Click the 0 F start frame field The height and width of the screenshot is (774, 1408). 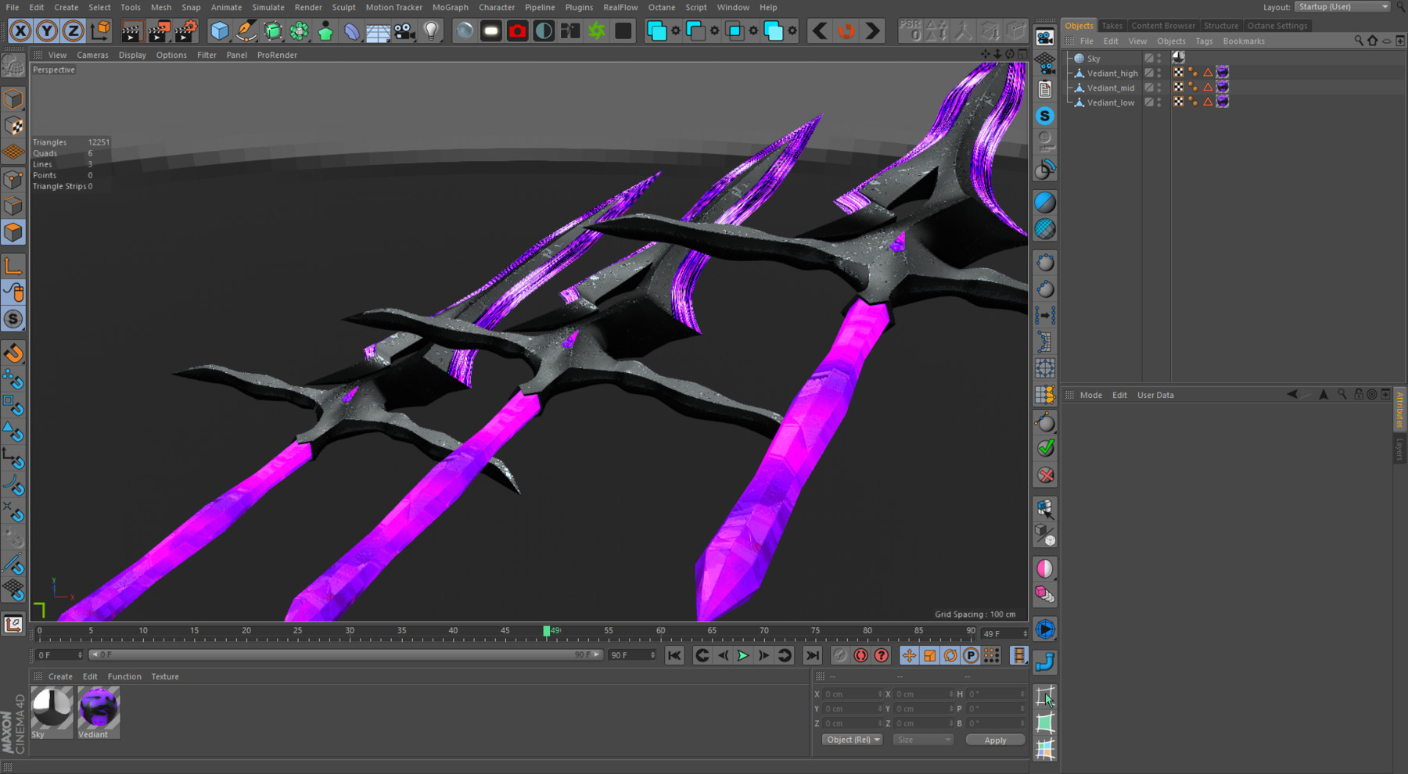pos(59,655)
